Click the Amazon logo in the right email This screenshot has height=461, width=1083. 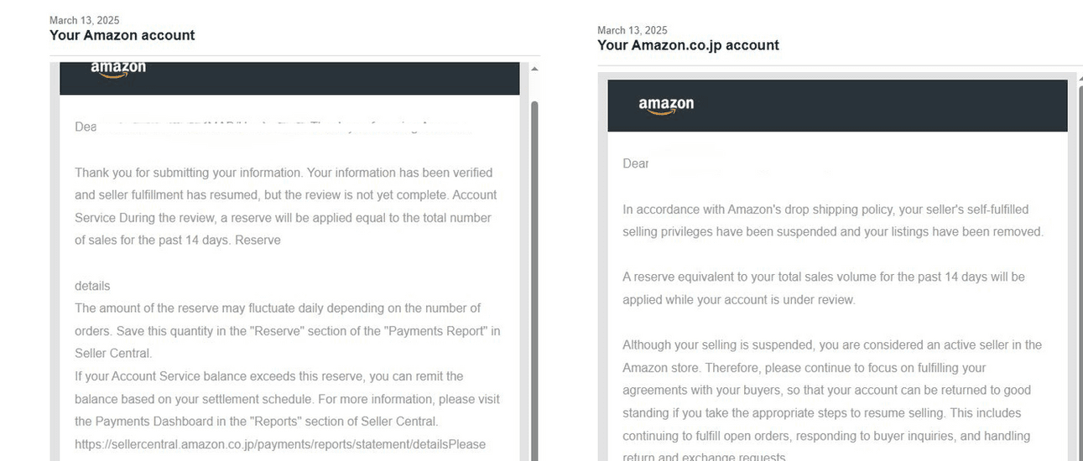[666, 106]
